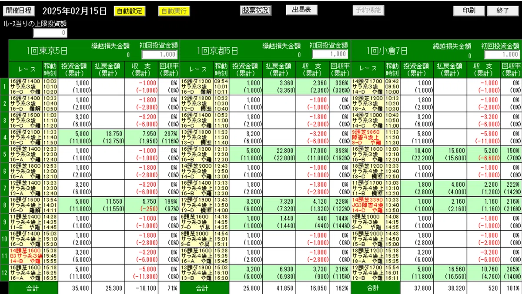Screen dimensions: 522x294
Task: Click the 回収率 value 237%
Action: click(171, 134)
